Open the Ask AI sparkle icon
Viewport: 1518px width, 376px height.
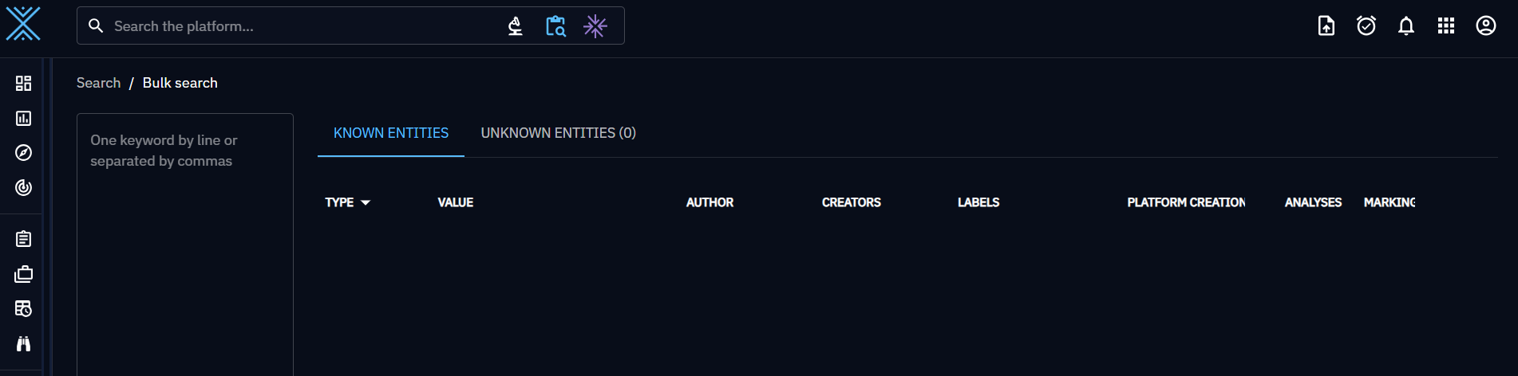(595, 26)
